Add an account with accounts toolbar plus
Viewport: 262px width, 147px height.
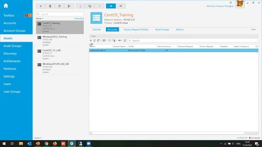click(x=91, y=40)
